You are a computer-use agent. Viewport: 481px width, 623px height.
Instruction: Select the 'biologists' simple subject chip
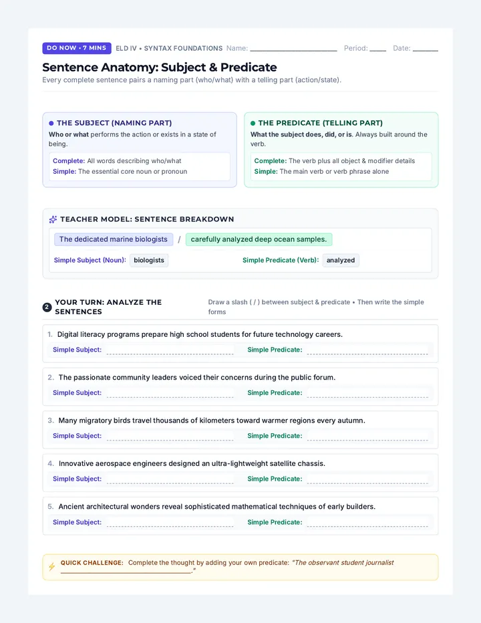pyautogui.click(x=149, y=260)
